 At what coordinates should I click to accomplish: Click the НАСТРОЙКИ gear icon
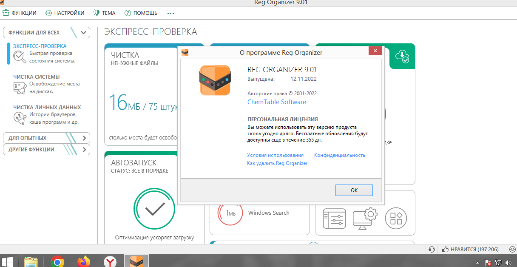[48, 13]
